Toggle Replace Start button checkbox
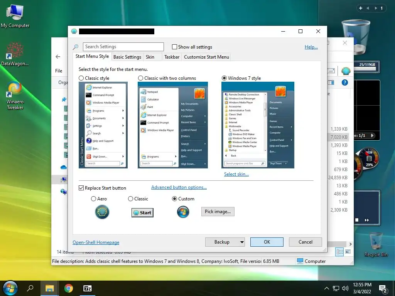395x296 pixels. coord(81,188)
